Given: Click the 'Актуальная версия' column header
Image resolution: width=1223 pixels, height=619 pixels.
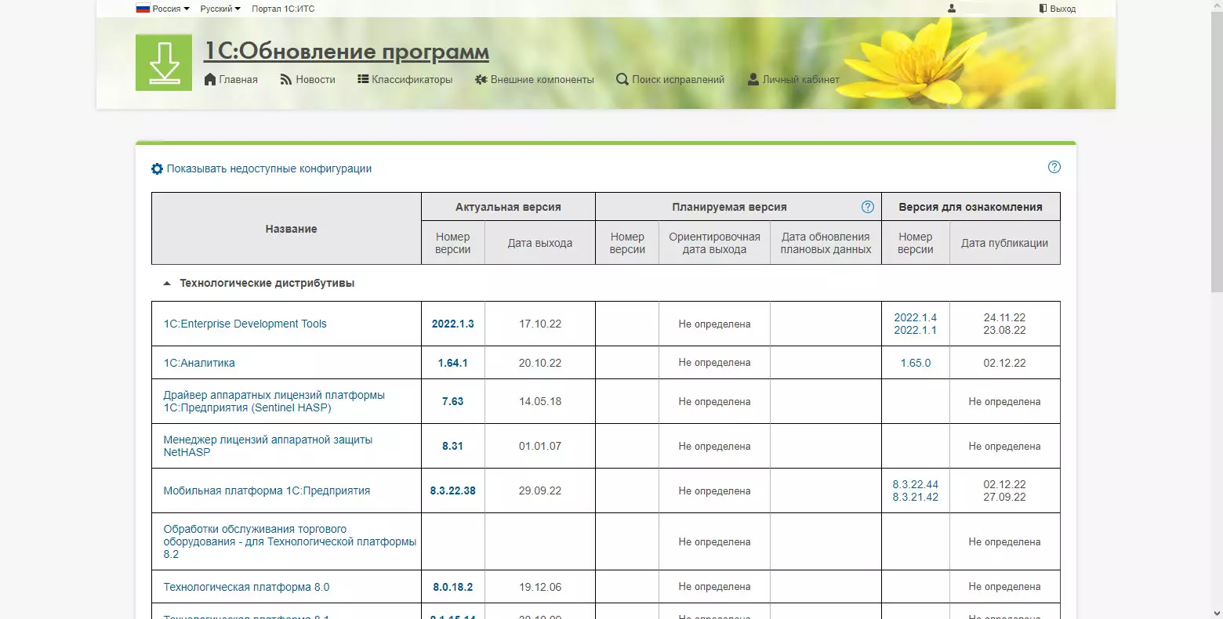Looking at the screenshot, I should point(508,207).
